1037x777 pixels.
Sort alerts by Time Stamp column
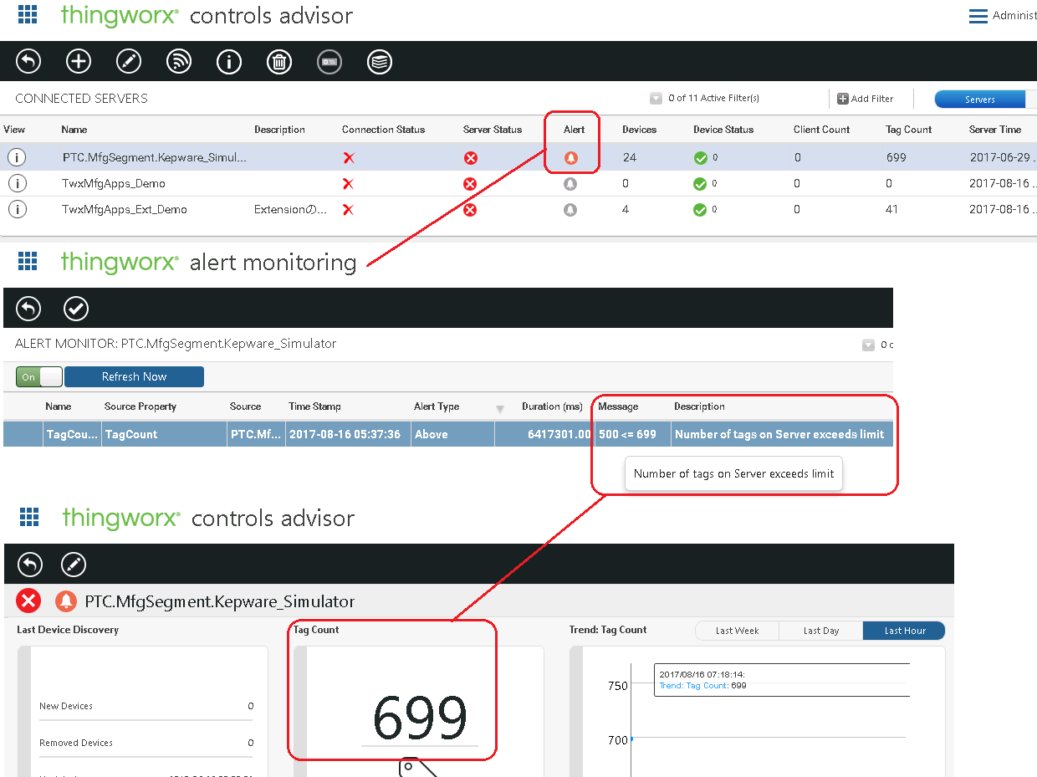pos(315,406)
